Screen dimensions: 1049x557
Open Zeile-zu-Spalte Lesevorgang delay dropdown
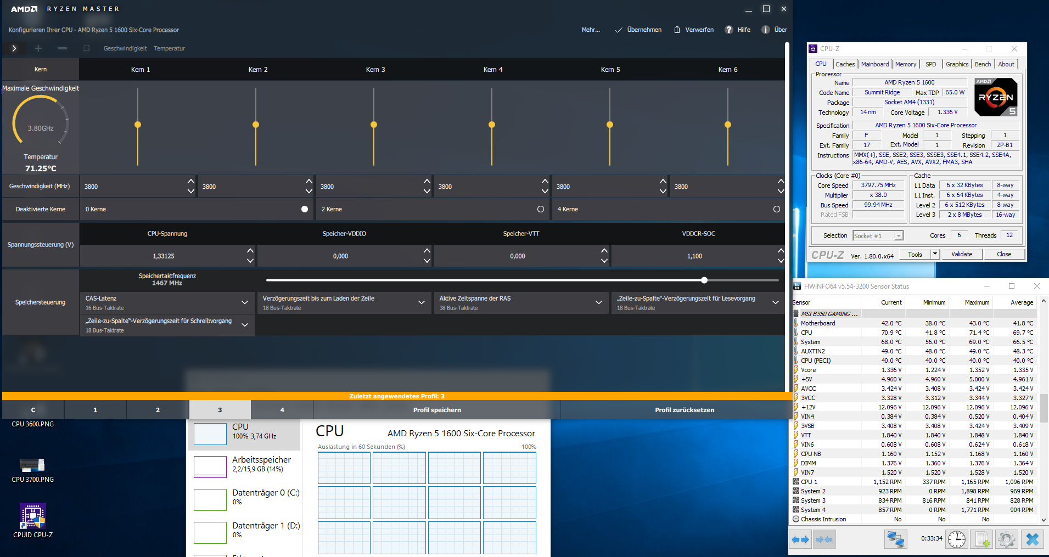776,302
